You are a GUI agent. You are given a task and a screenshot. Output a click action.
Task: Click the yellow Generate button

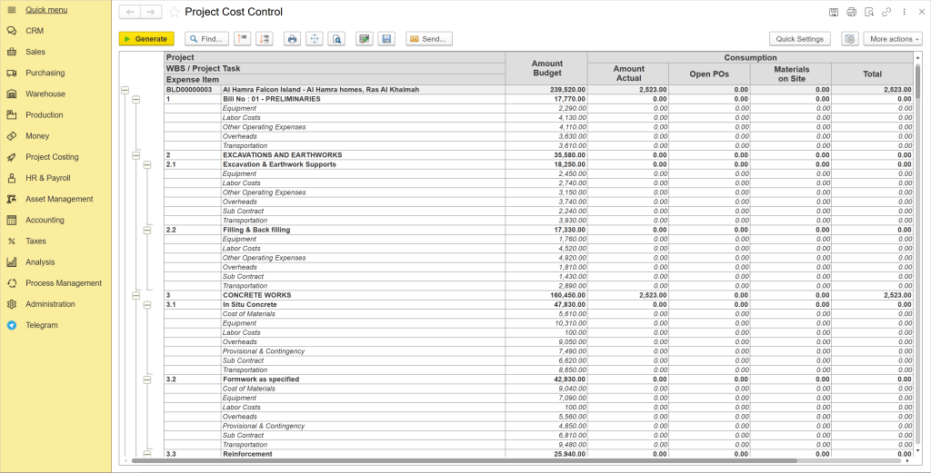(x=146, y=38)
